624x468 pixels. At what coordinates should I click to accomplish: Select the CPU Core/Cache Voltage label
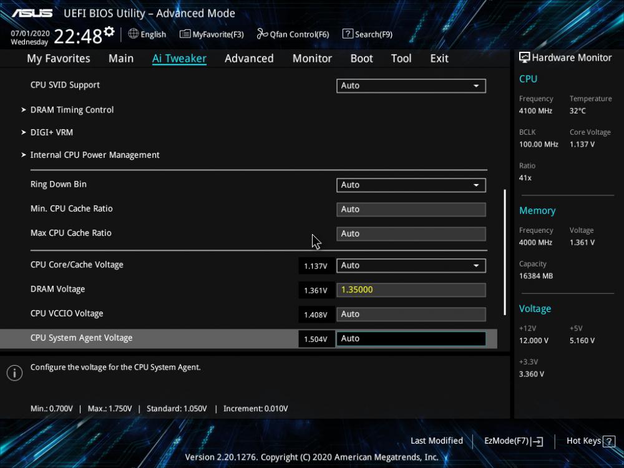77,265
